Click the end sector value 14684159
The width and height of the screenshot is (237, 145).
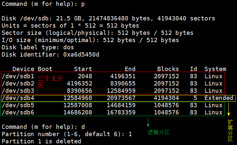click(121, 105)
